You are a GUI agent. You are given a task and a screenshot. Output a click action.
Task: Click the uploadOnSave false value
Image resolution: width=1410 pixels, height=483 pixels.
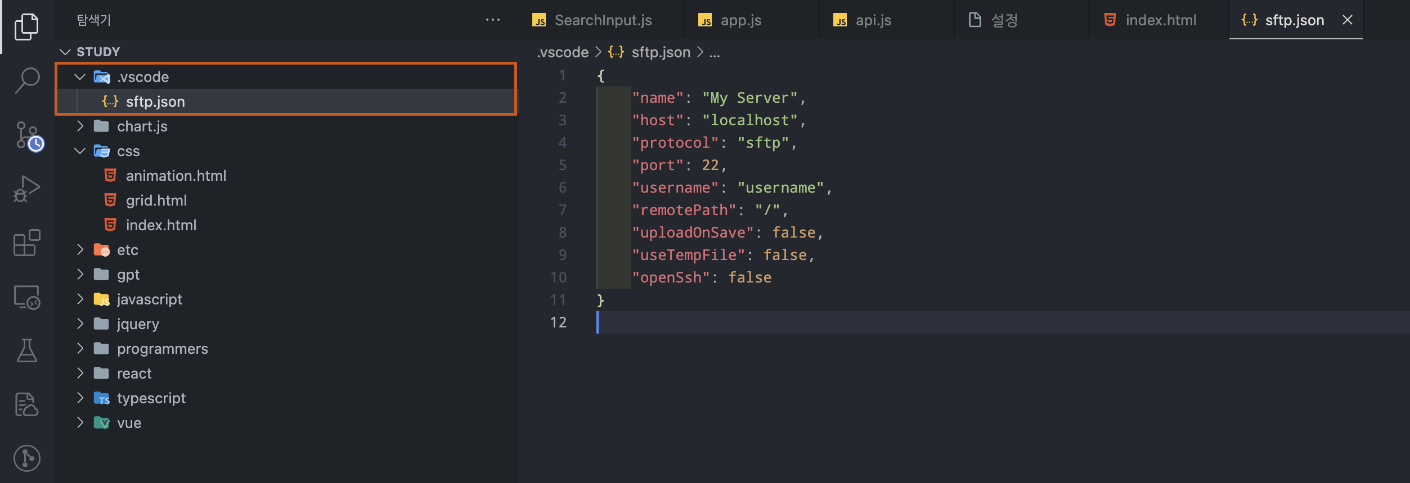(x=794, y=233)
